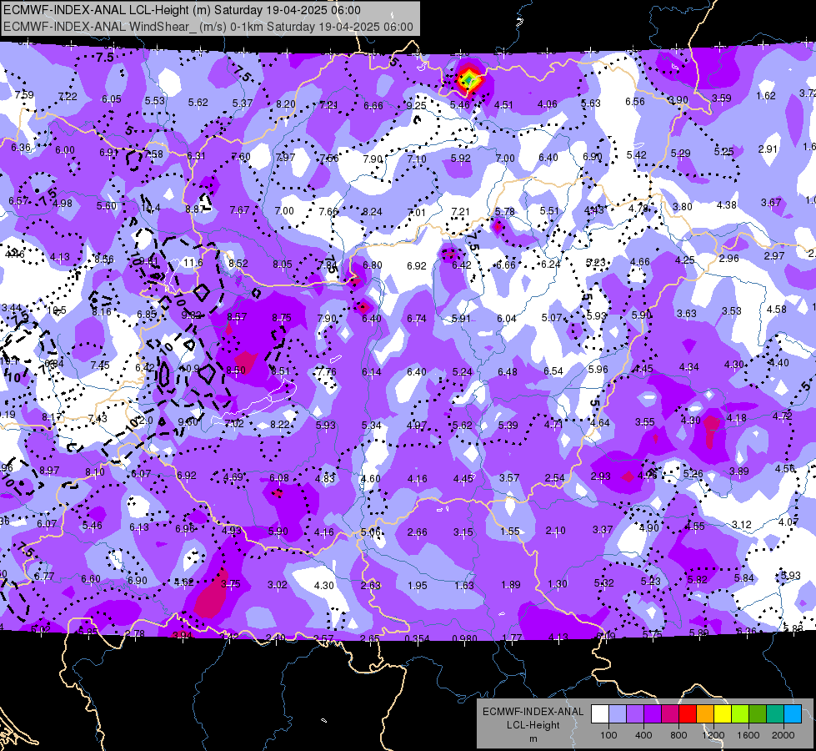Click the wind shear value 8.20

point(286,104)
